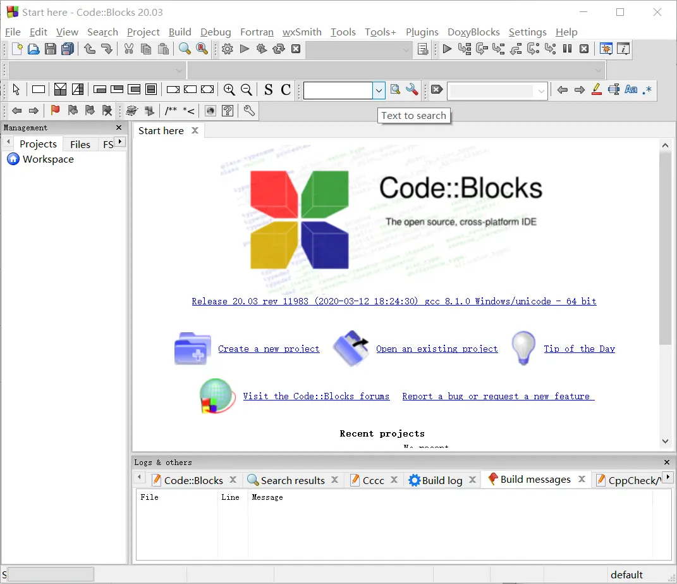
Task: Click Open an existing project link
Action: [437, 349]
